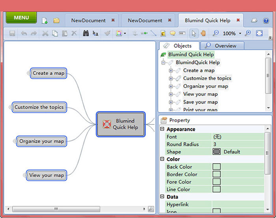The width and height of the screenshot is (276, 218).
Task: Select the Create a map topic node
Action: pyautogui.click(x=48, y=73)
